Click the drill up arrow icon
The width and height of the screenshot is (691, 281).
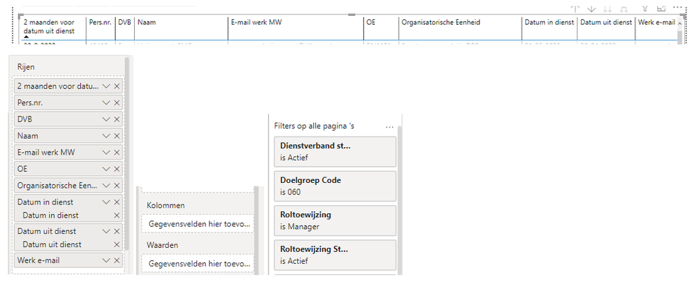[x=575, y=9]
